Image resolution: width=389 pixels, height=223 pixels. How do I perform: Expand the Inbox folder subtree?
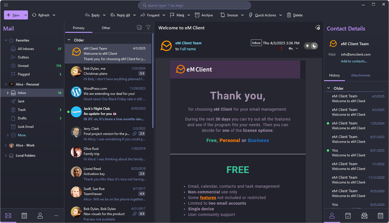pyautogui.click(x=8, y=93)
